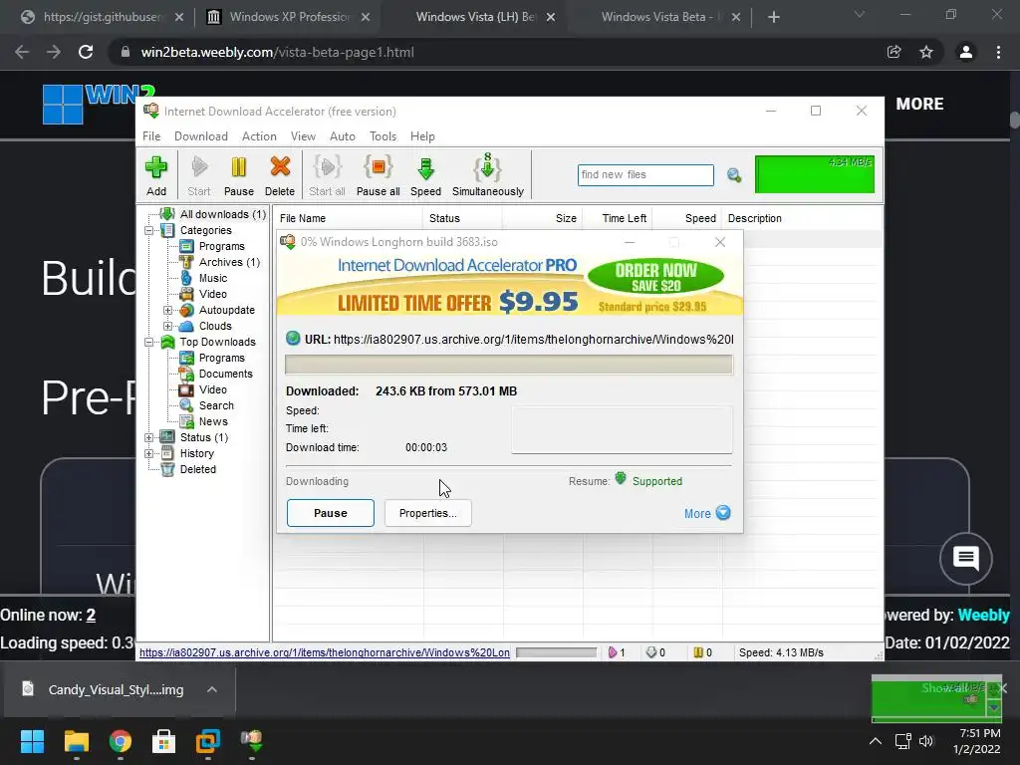Reload the browser page
Image resolution: width=1020 pixels, height=765 pixels.
click(86, 52)
